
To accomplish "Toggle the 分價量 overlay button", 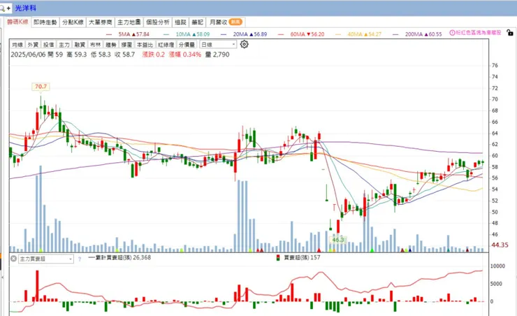I will 187,45.
